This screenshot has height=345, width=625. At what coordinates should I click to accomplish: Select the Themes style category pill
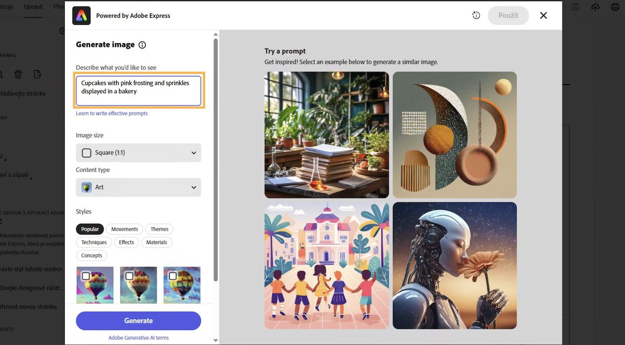[159, 229]
